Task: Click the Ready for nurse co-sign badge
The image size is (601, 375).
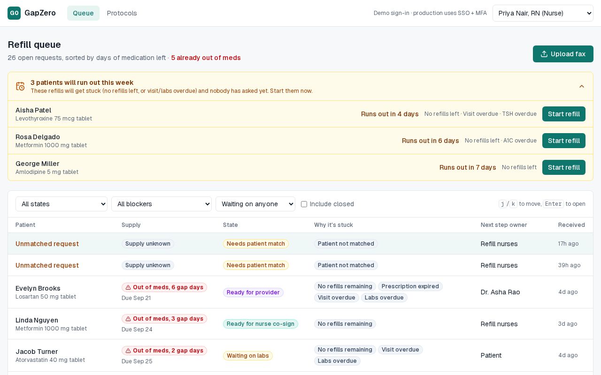Action: pyautogui.click(x=261, y=324)
